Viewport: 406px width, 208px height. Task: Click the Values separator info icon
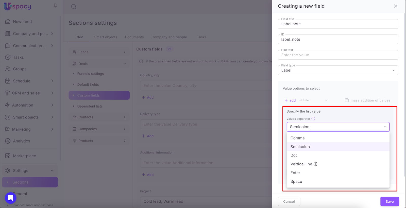click(313, 119)
